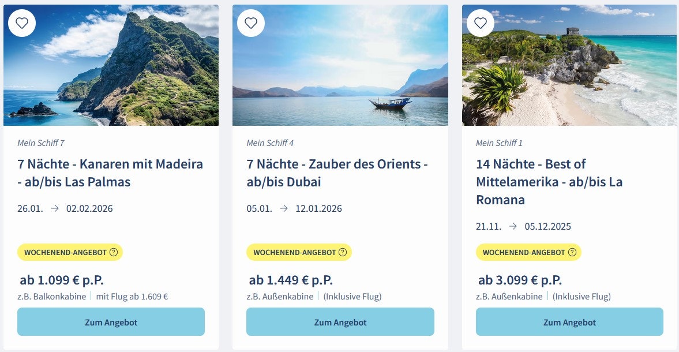Viewport: 679px width, 352px height.
Task: Favorite the Kanaren mit Madeira cruise
Action: tap(22, 23)
